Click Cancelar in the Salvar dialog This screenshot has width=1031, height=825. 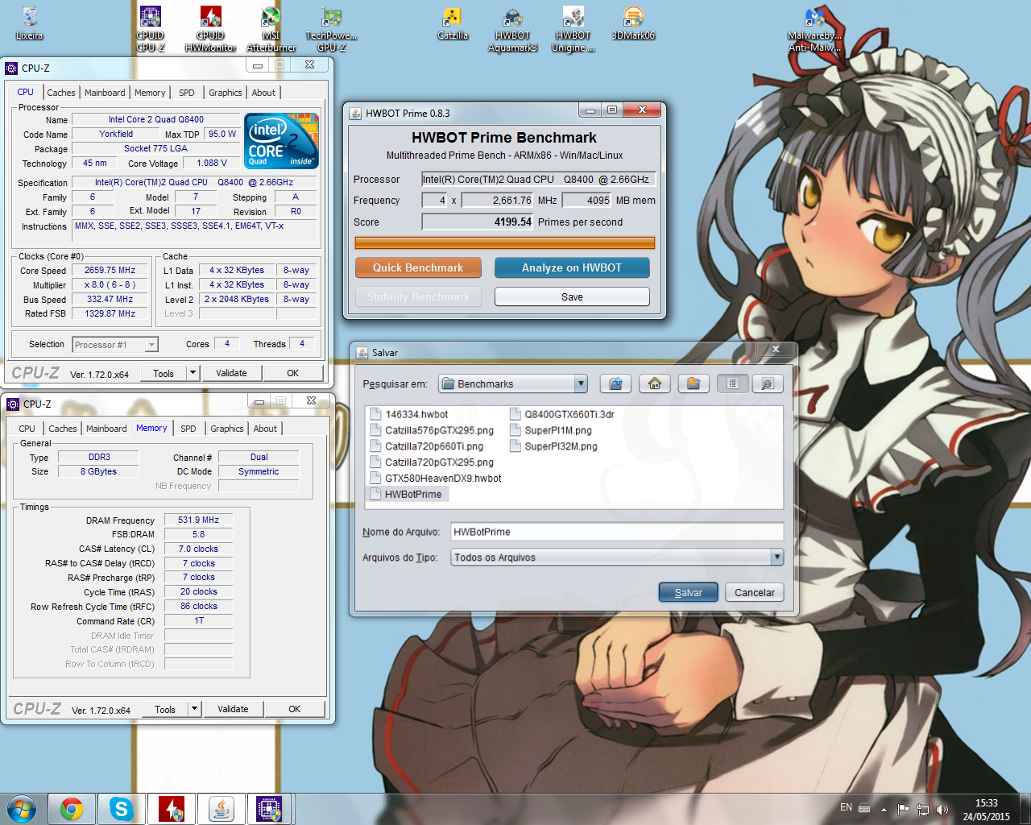pyautogui.click(x=755, y=592)
